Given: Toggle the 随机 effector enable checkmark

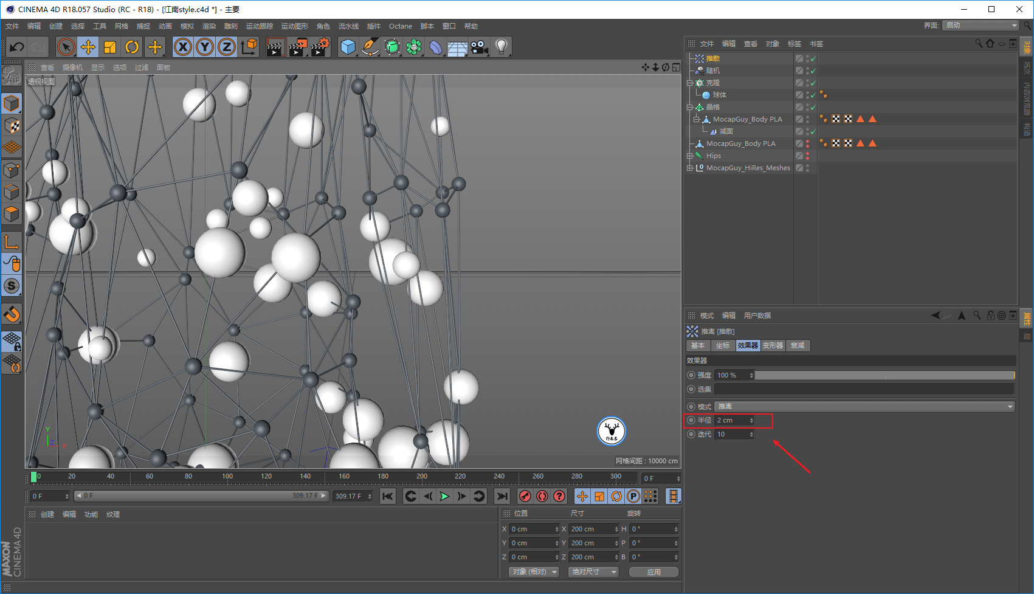Looking at the screenshot, I should 813,71.
